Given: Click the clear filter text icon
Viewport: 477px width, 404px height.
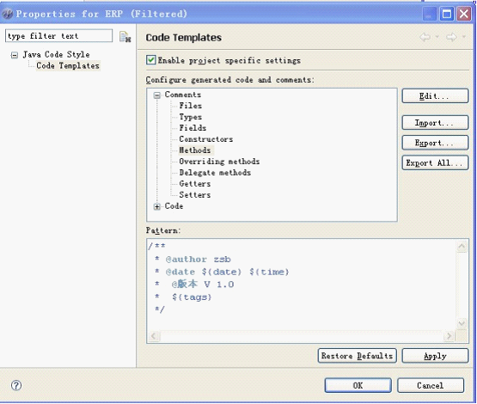Looking at the screenshot, I should [125, 37].
